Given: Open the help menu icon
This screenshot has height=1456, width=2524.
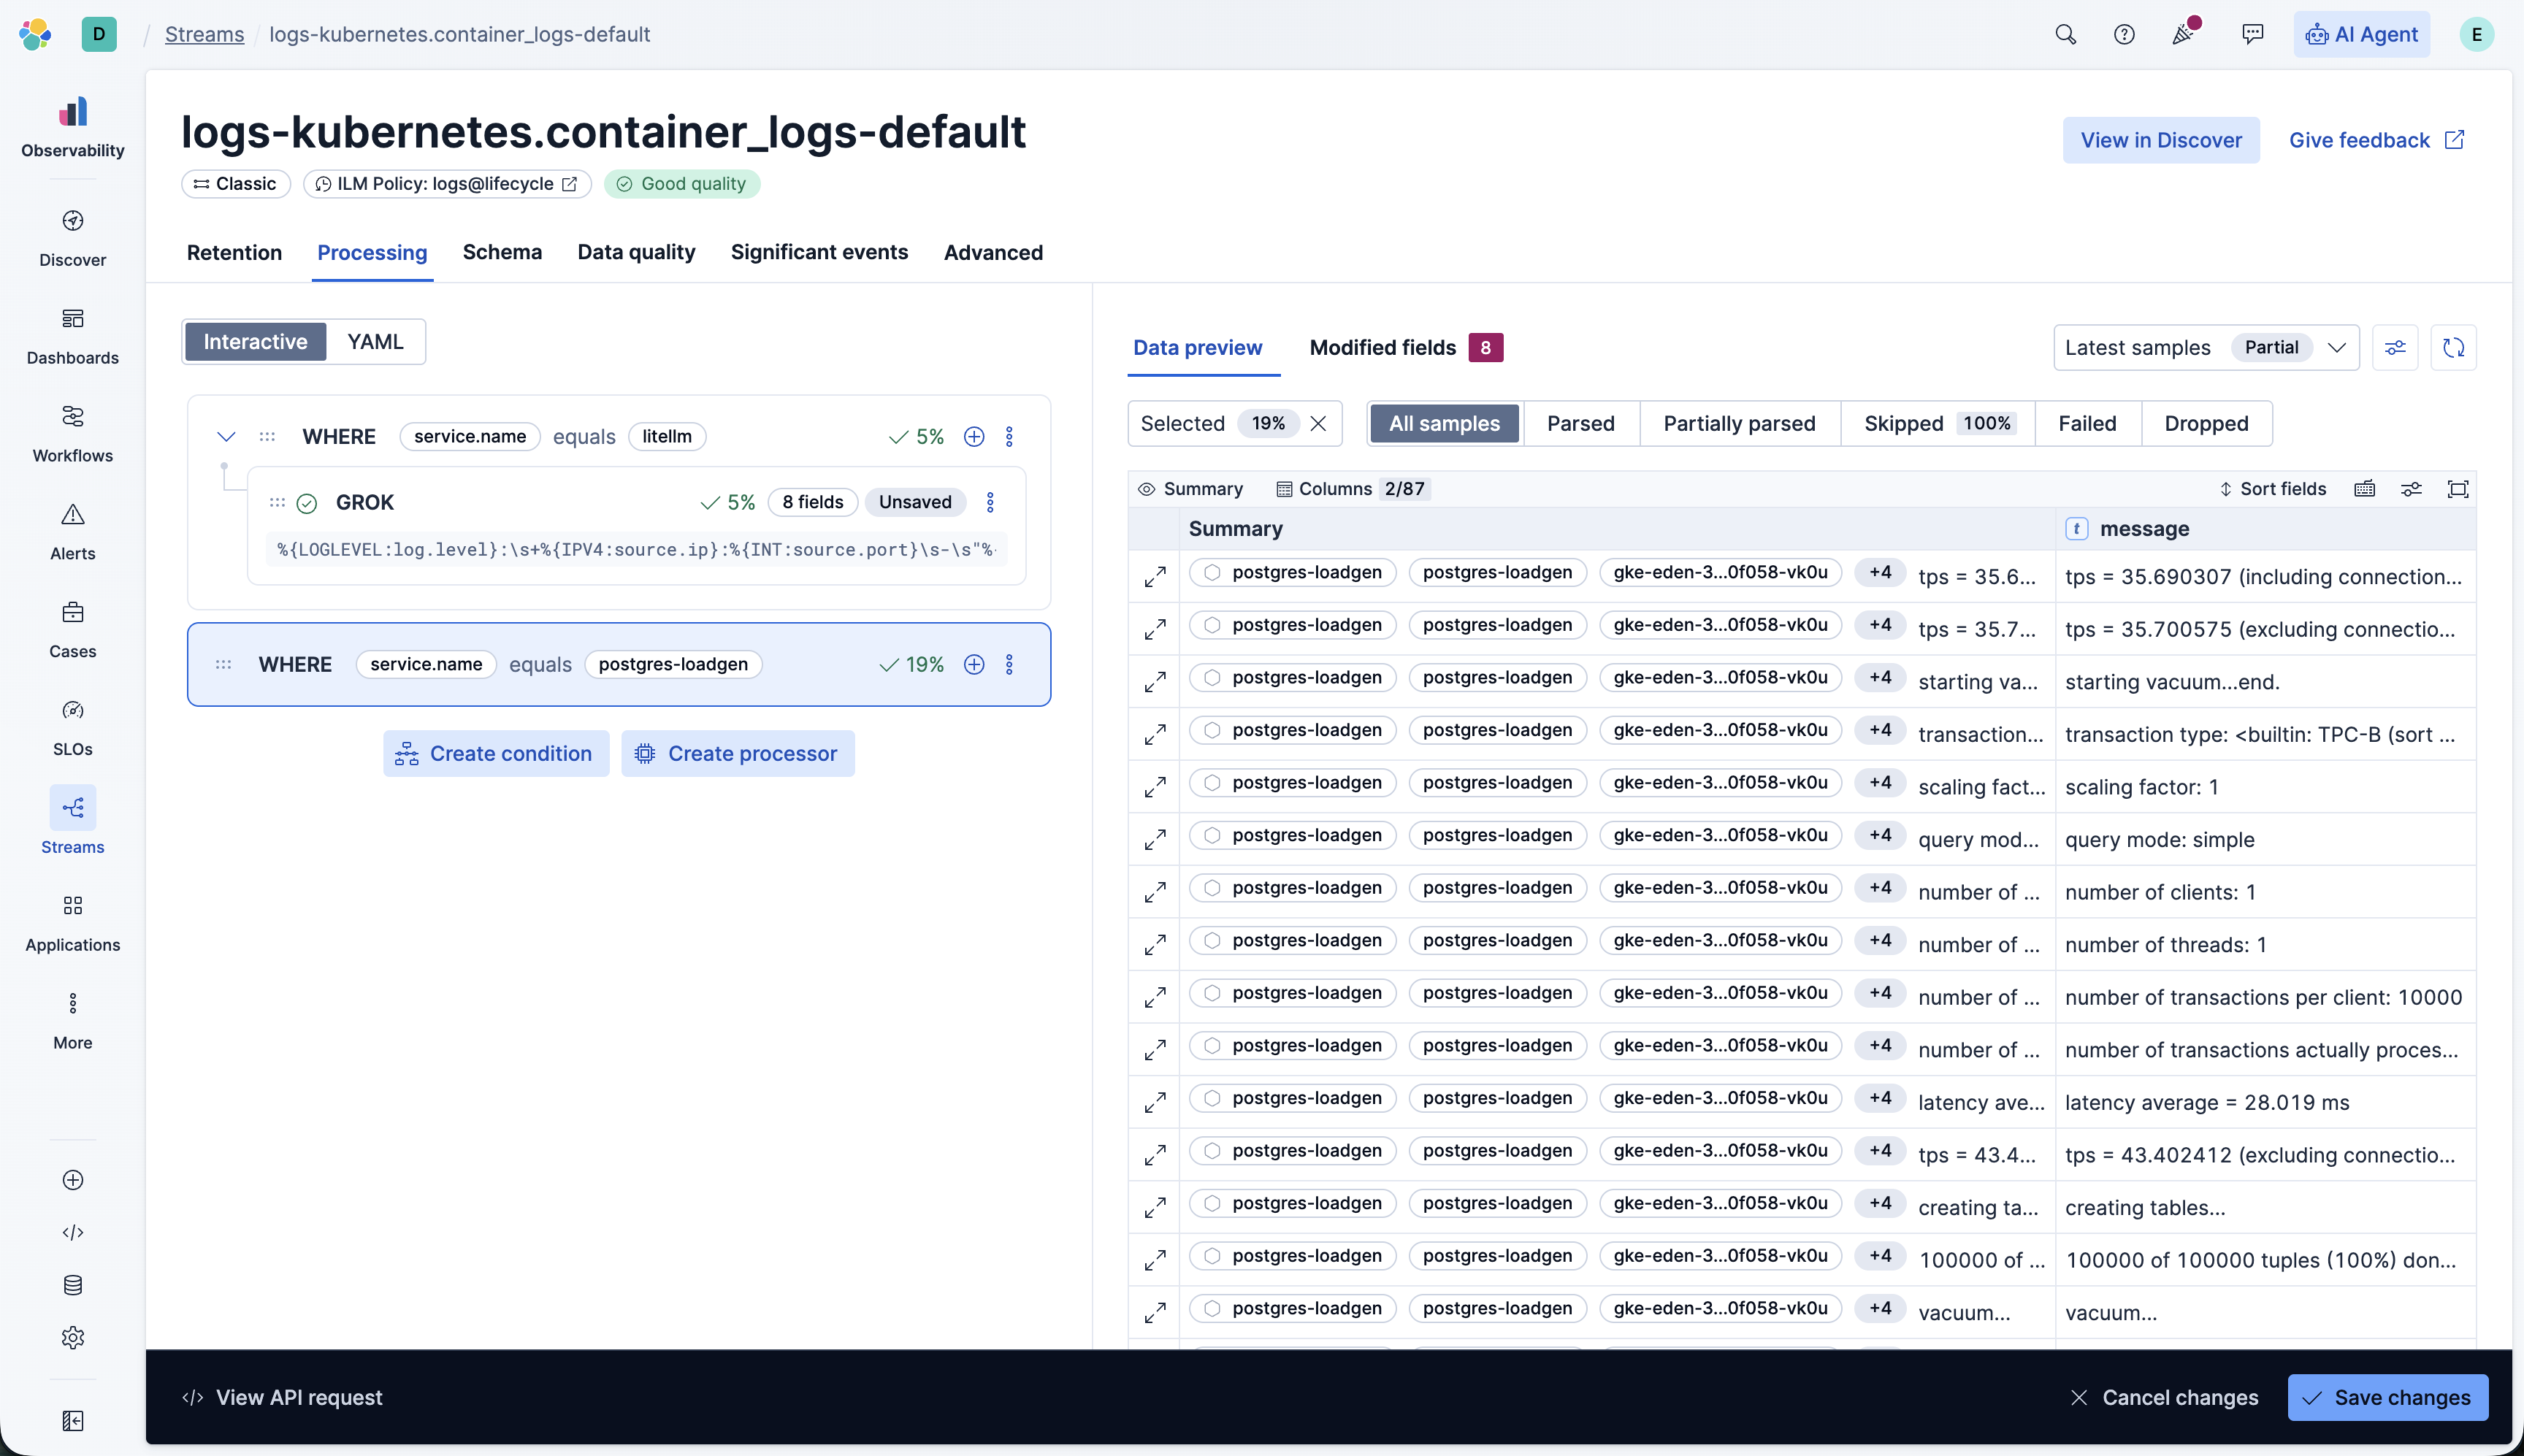Looking at the screenshot, I should pyautogui.click(x=2124, y=34).
